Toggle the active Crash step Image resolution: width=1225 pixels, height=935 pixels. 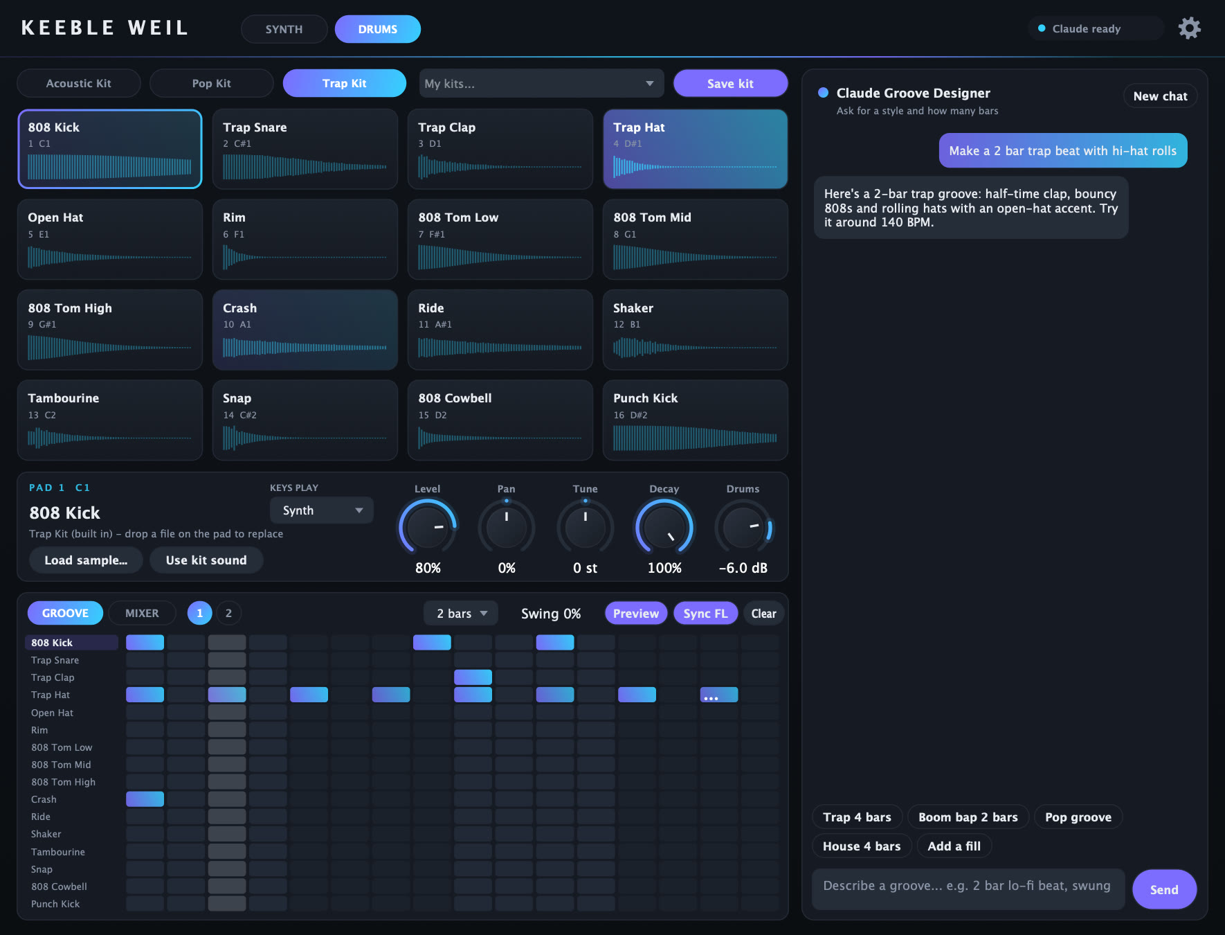tap(145, 799)
